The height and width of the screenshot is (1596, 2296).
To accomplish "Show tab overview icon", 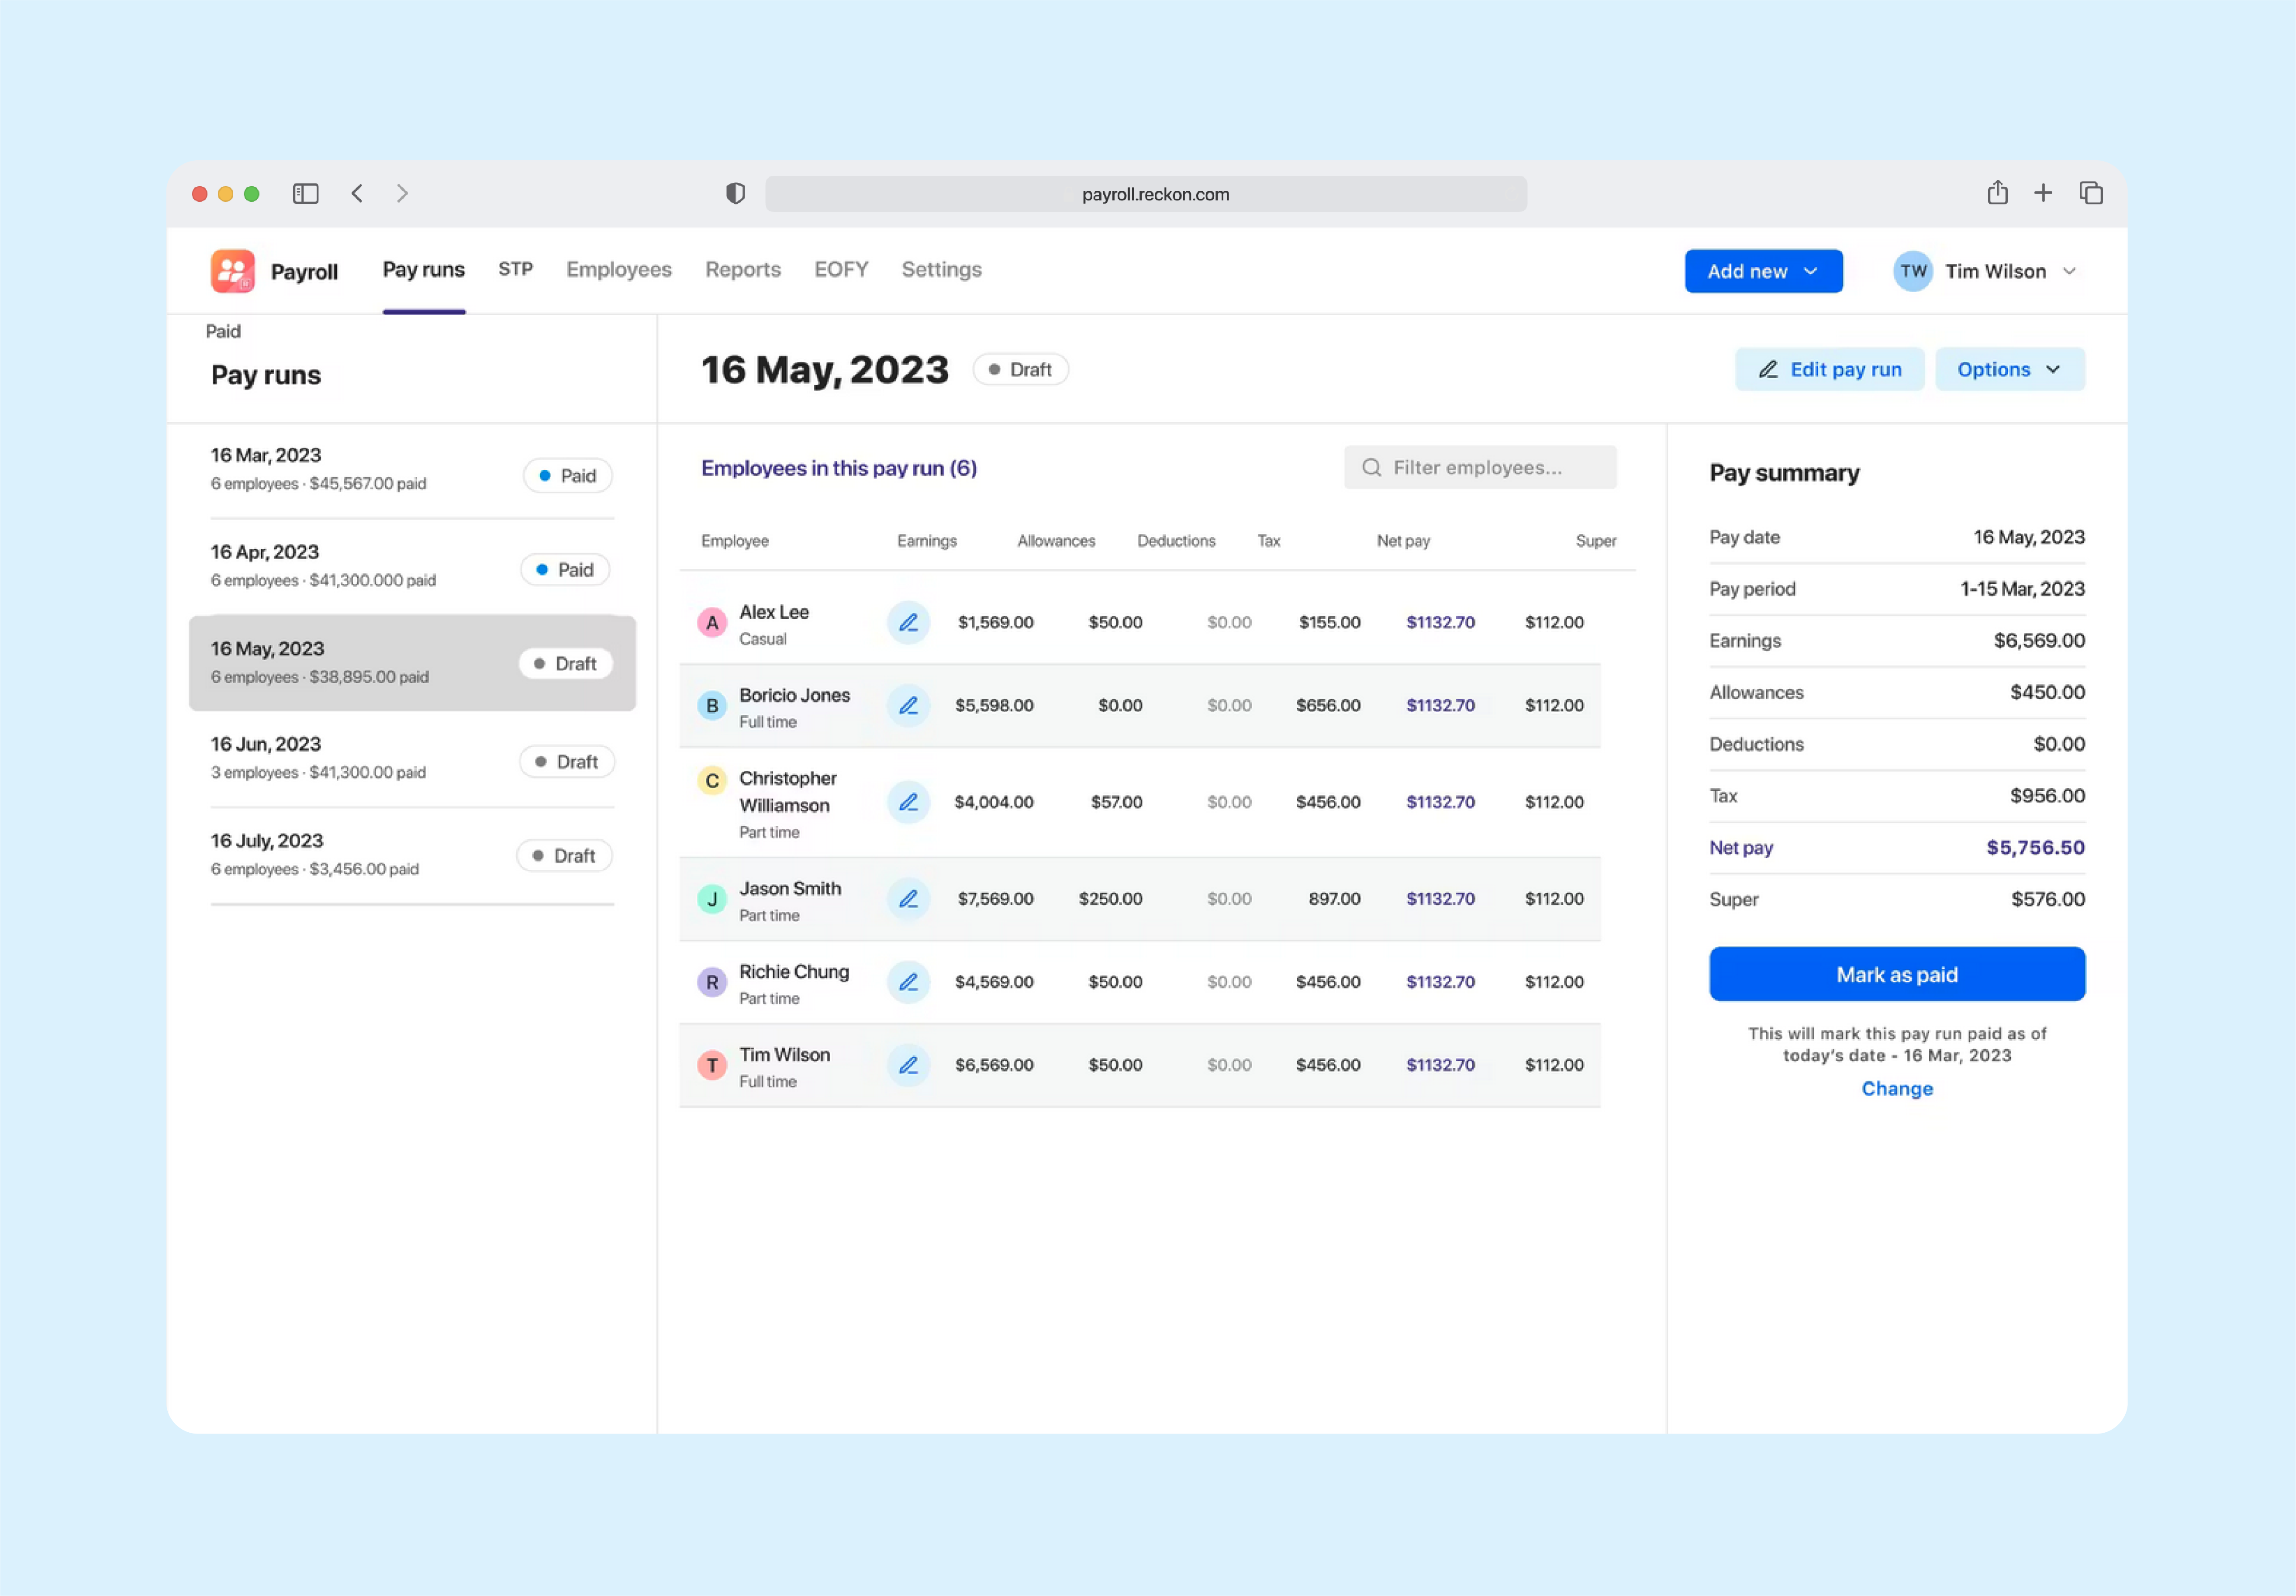I will pyautogui.click(x=2091, y=193).
